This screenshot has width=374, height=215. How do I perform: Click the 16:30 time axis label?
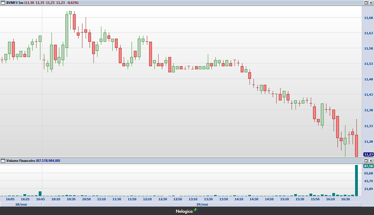346,199
